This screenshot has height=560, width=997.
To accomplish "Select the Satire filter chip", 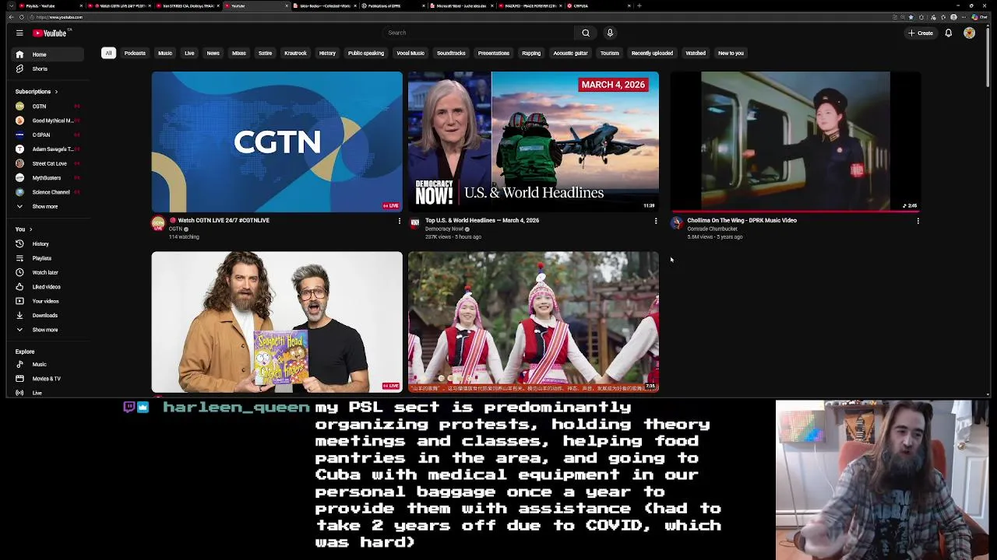I will click(x=266, y=53).
